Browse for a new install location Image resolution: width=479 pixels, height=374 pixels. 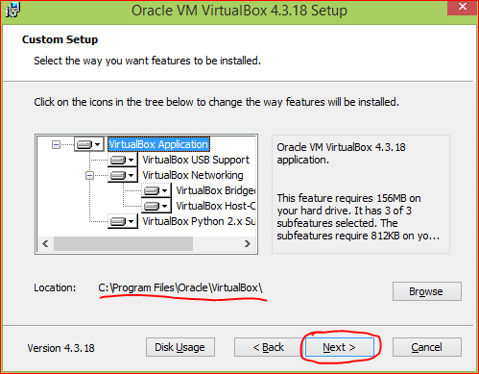pos(427,291)
